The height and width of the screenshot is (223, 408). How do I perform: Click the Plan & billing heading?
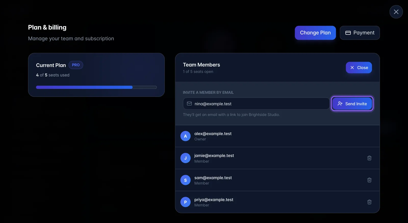(x=47, y=27)
